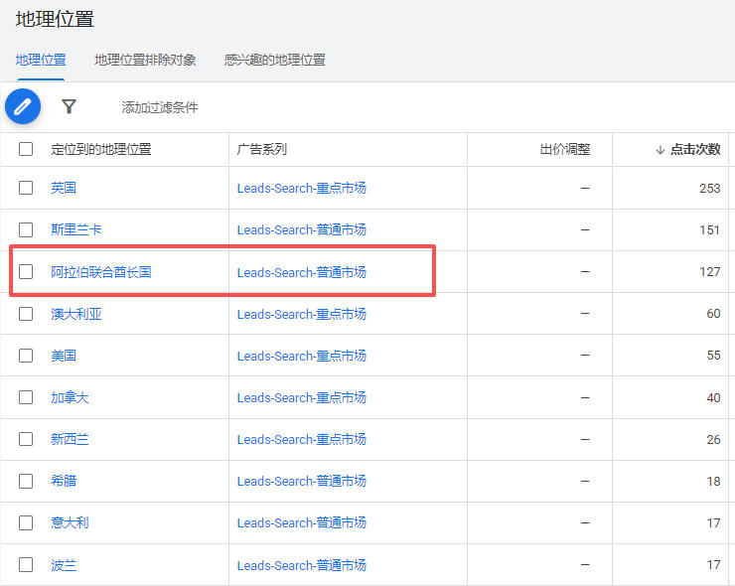Screen dimensions: 735x586
Task: Open the 新西兰 location link
Action: [70, 439]
